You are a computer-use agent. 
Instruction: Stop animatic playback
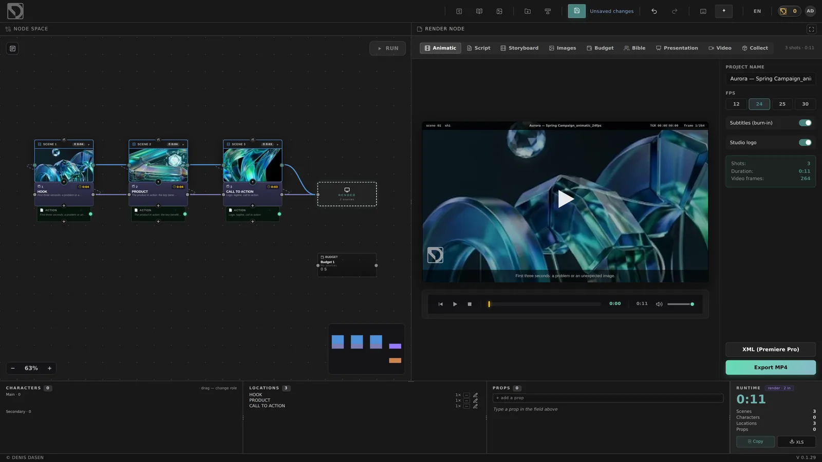[x=470, y=304]
